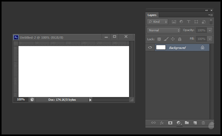Open the Layers panel flyout menu
This screenshot has height=136, width=222.
pyautogui.click(x=211, y=15)
